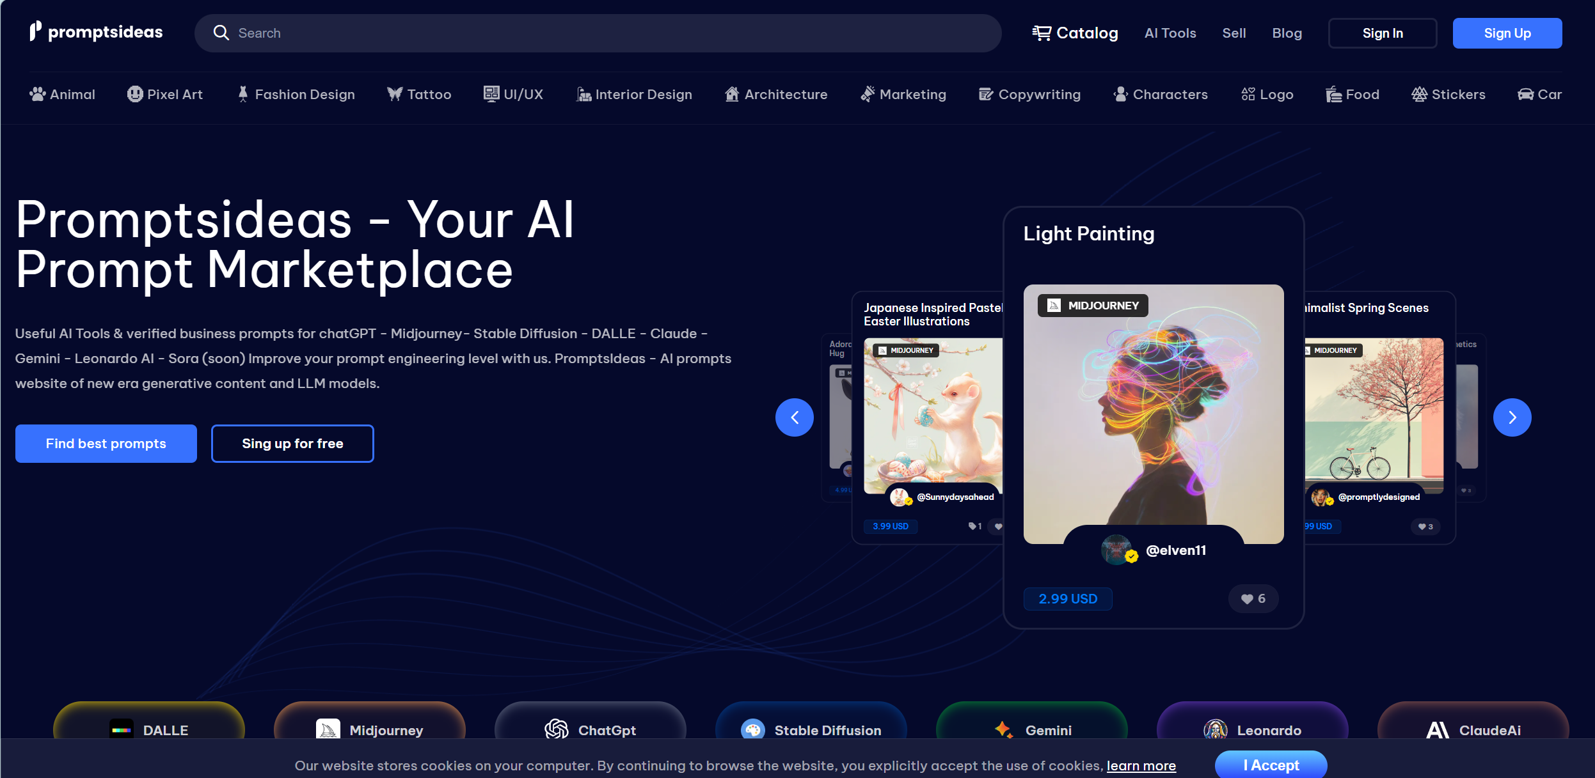
Task: Like the Light Painting prompt
Action: 1253,599
